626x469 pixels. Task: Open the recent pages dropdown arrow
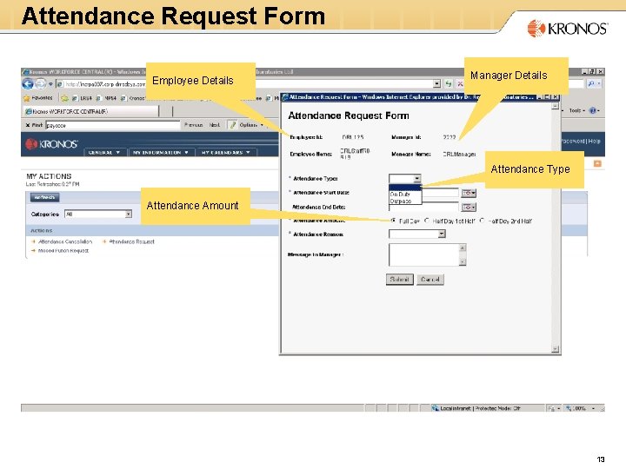50,84
